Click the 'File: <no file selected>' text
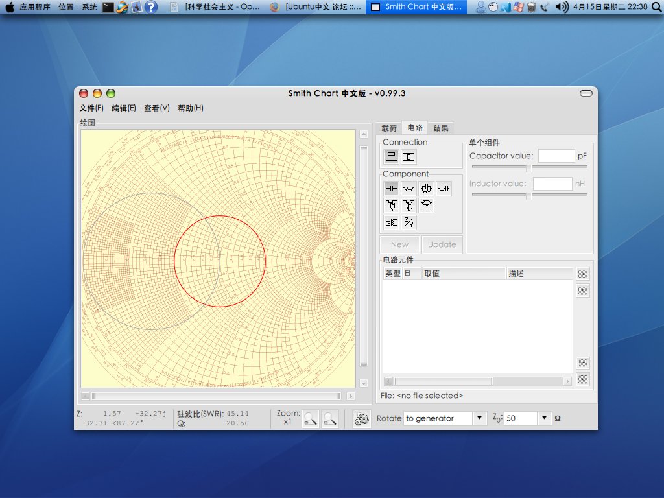This screenshot has height=498, width=664. click(421, 396)
